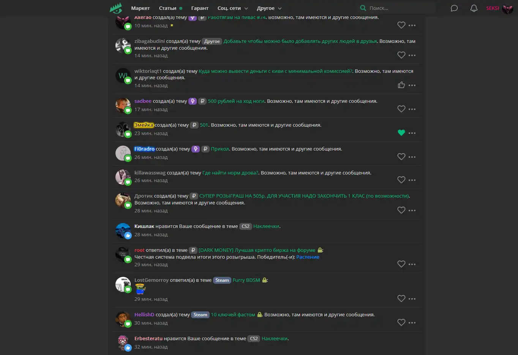Click the site logo eye icon
518x355 pixels.
[x=116, y=8]
